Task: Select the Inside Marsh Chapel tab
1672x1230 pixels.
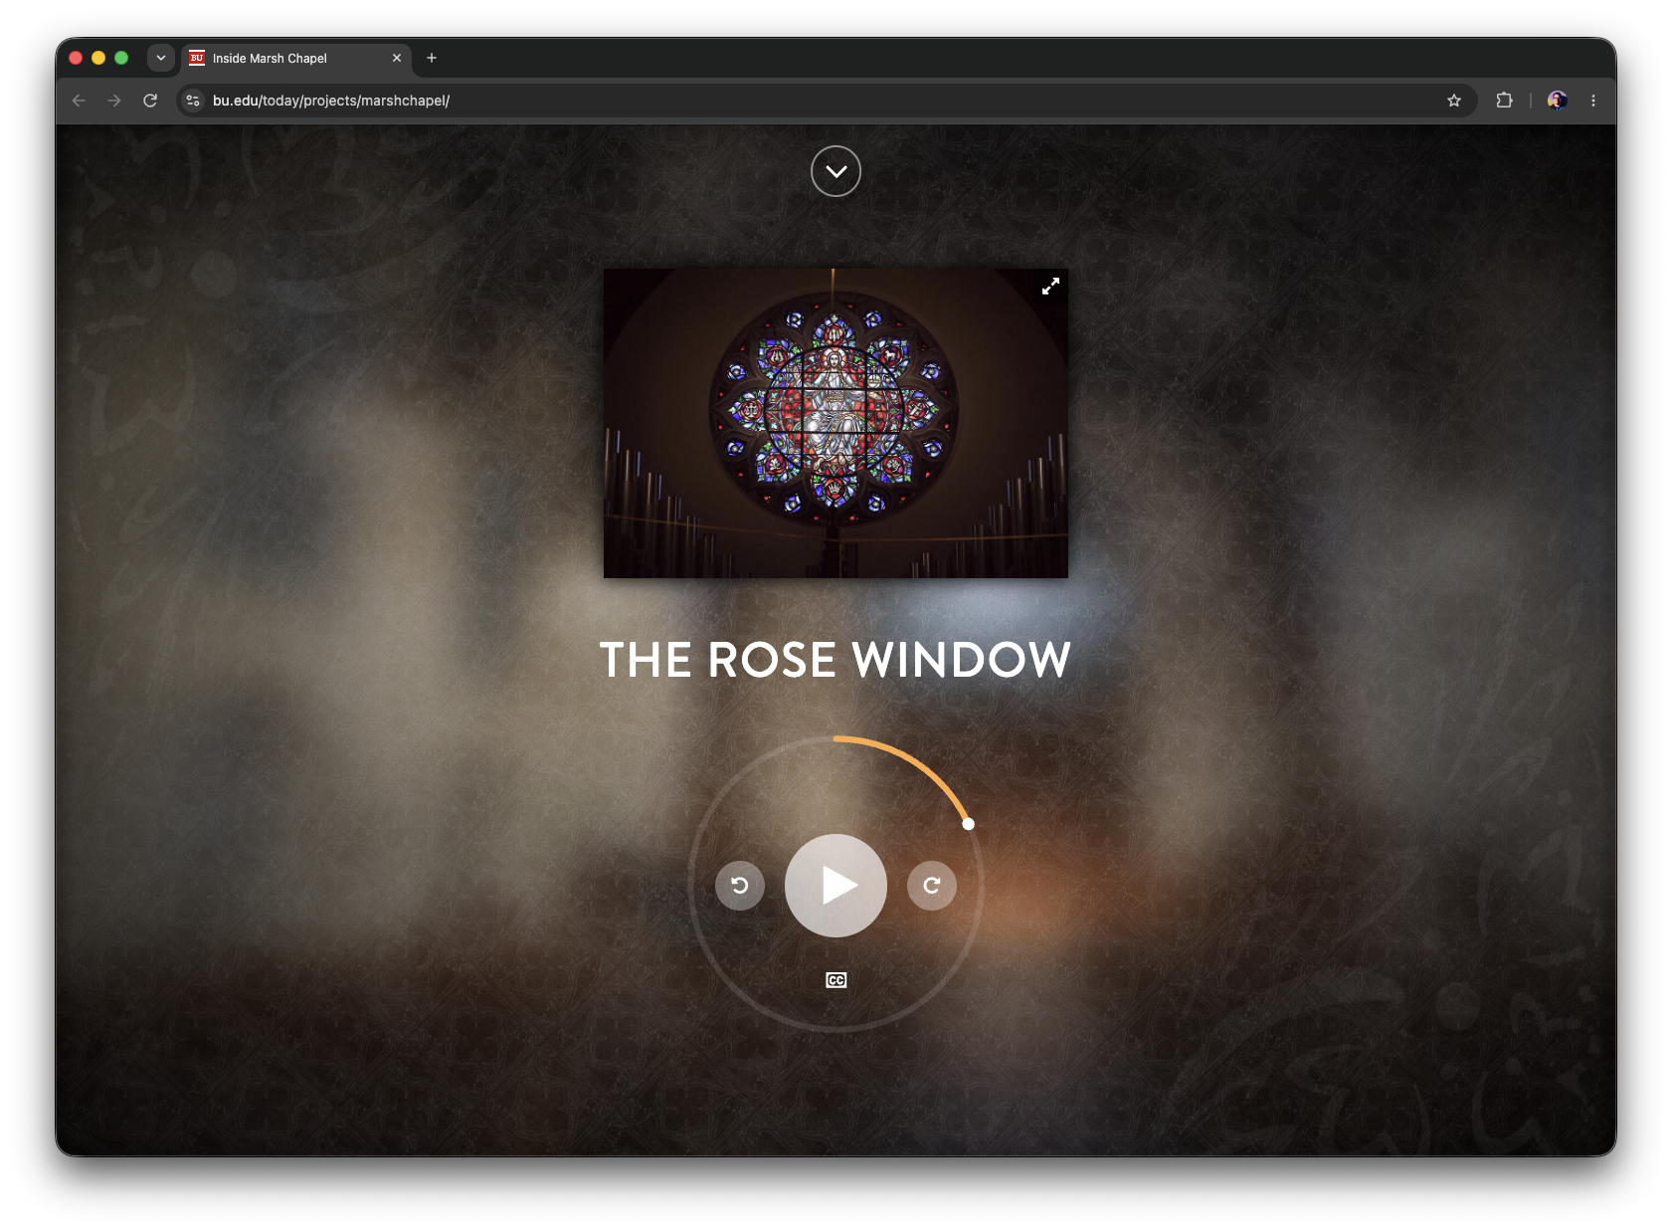Action: (296, 59)
